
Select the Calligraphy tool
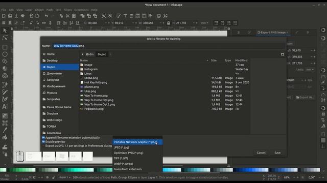click(x=5, y=99)
